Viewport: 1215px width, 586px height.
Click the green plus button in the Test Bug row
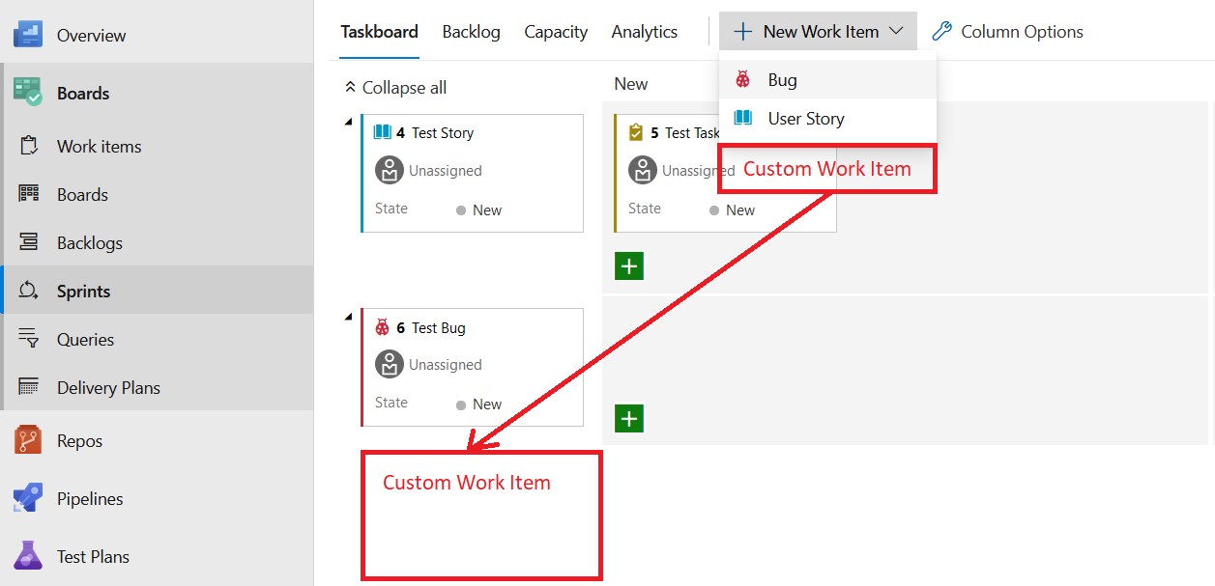click(629, 418)
